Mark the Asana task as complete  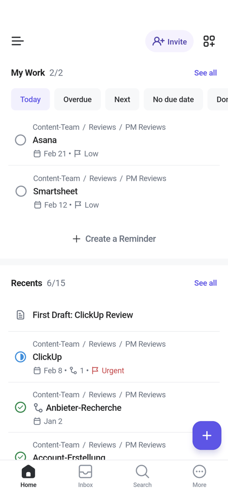click(21, 140)
